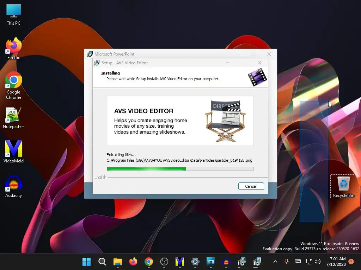Minimize the Setup - AVS Video Editor window
The width and height of the screenshot is (361, 270).
(228, 63)
